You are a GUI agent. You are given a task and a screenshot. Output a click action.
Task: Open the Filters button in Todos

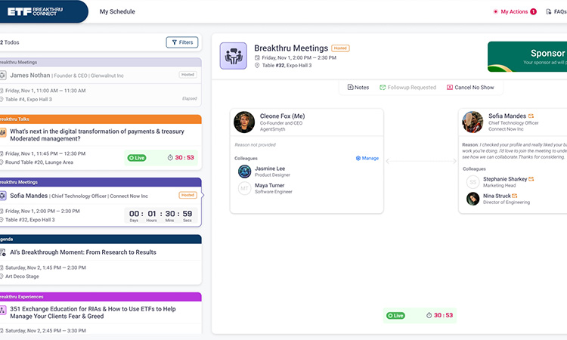pyautogui.click(x=182, y=42)
